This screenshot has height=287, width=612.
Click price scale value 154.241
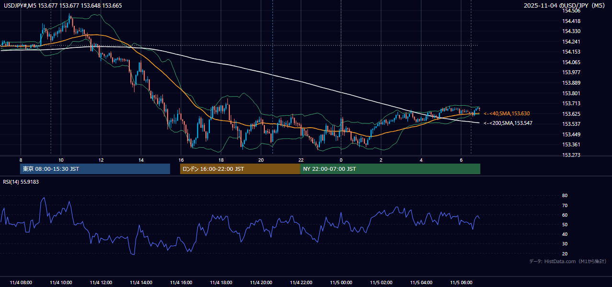click(x=571, y=42)
